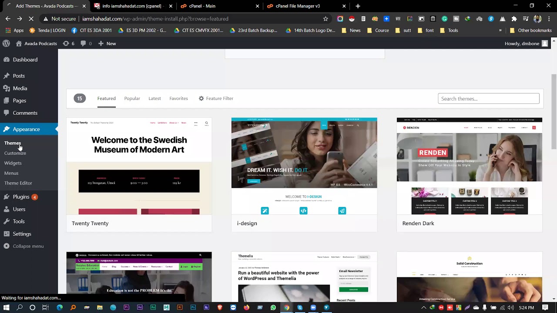
Task: Open the Menus submenu link
Action: [11, 173]
